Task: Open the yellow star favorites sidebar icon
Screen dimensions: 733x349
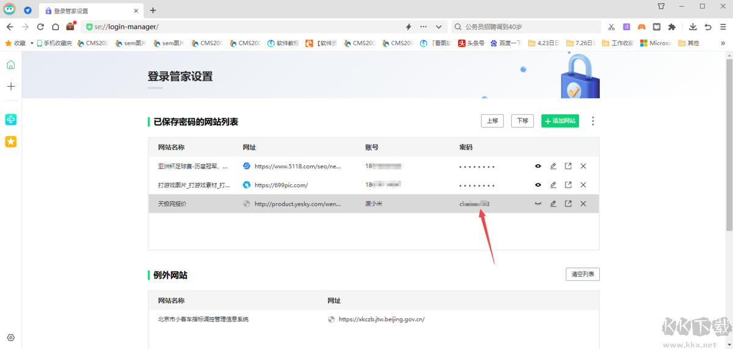Action: (10, 142)
